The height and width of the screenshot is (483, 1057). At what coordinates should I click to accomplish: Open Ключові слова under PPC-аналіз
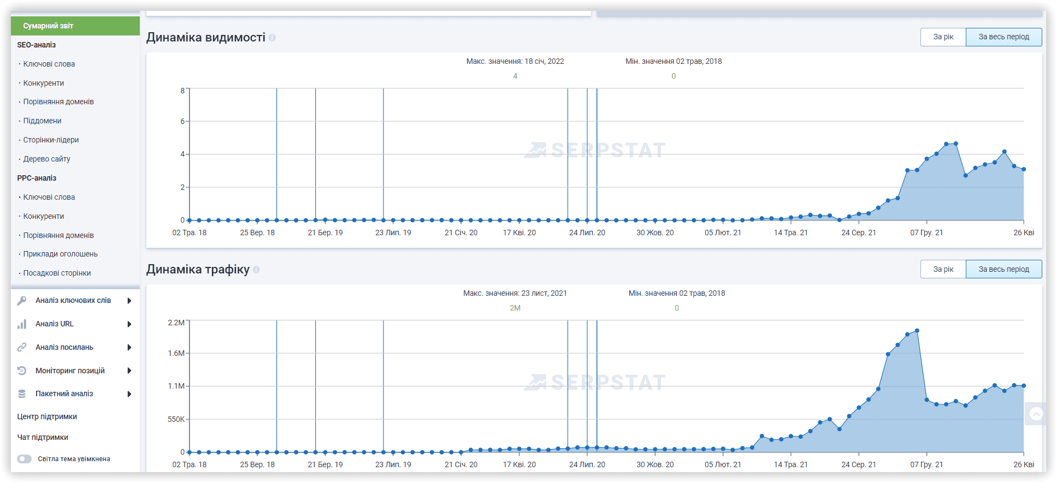click(49, 197)
